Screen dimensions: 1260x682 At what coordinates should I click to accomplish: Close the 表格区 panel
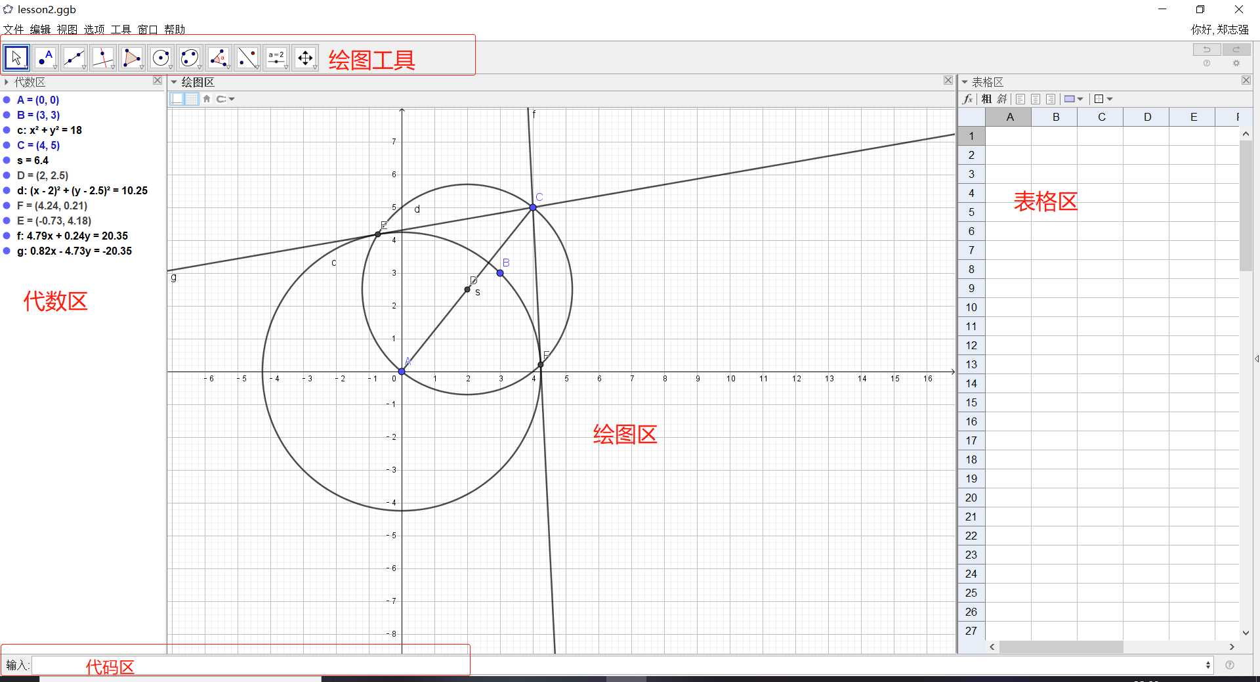point(1246,80)
